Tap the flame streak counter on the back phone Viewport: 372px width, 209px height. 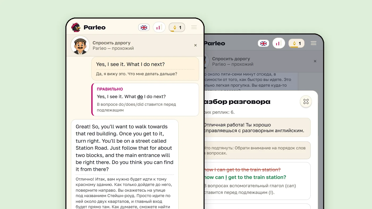click(297, 43)
